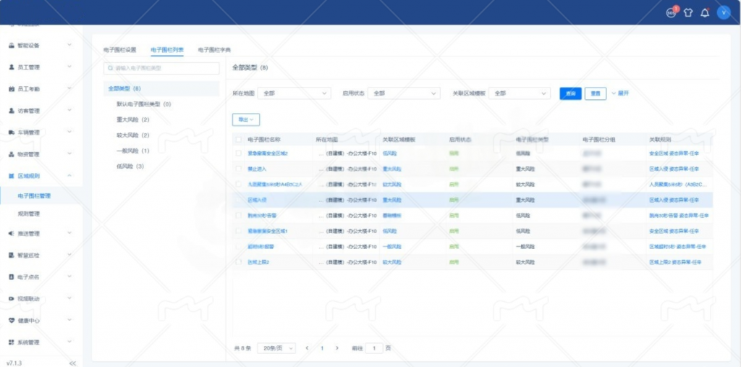Go to the next page arrow

337,348
